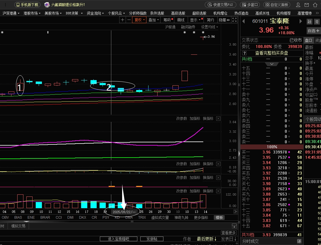Add stock to 自选 watchlist
The height and width of the screenshot is (245, 321).
pyautogui.click(x=313, y=31)
